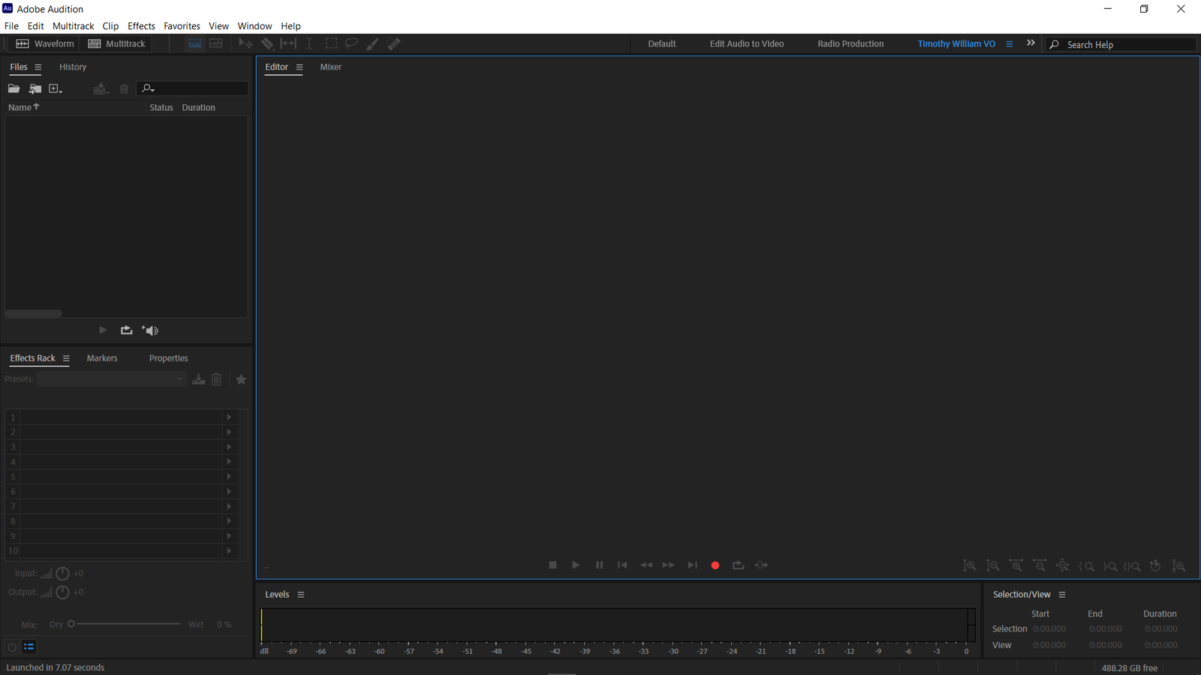This screenshot has width=1201, height=675.
Task: Click the red Record button
Action: 715,565
